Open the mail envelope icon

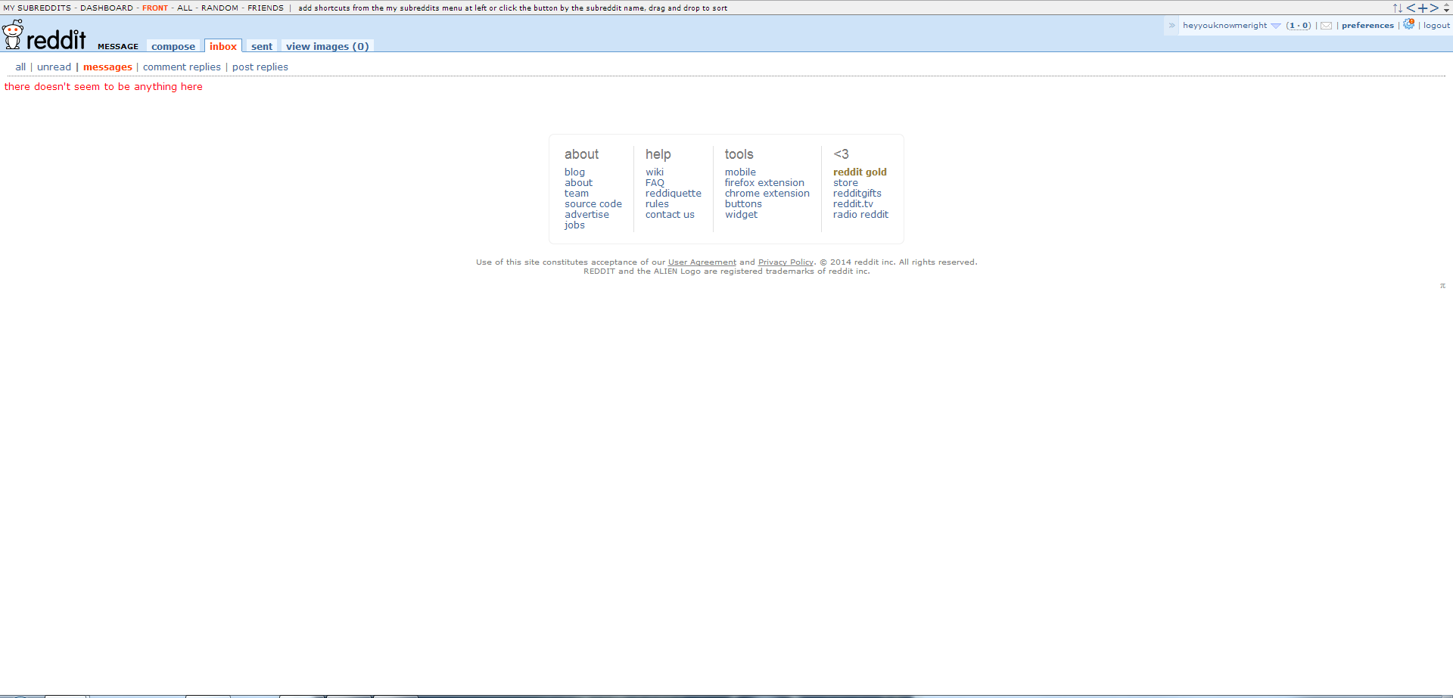1326,26
